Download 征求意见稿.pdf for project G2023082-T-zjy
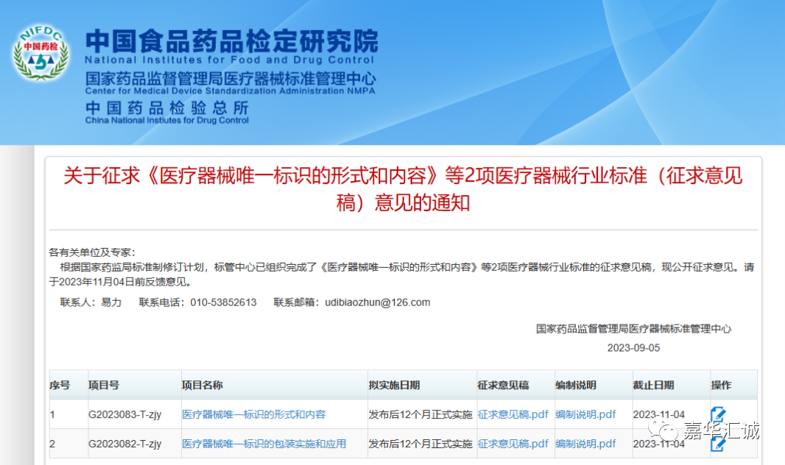Screen dimensions: 785x465 tap(513, 444)
